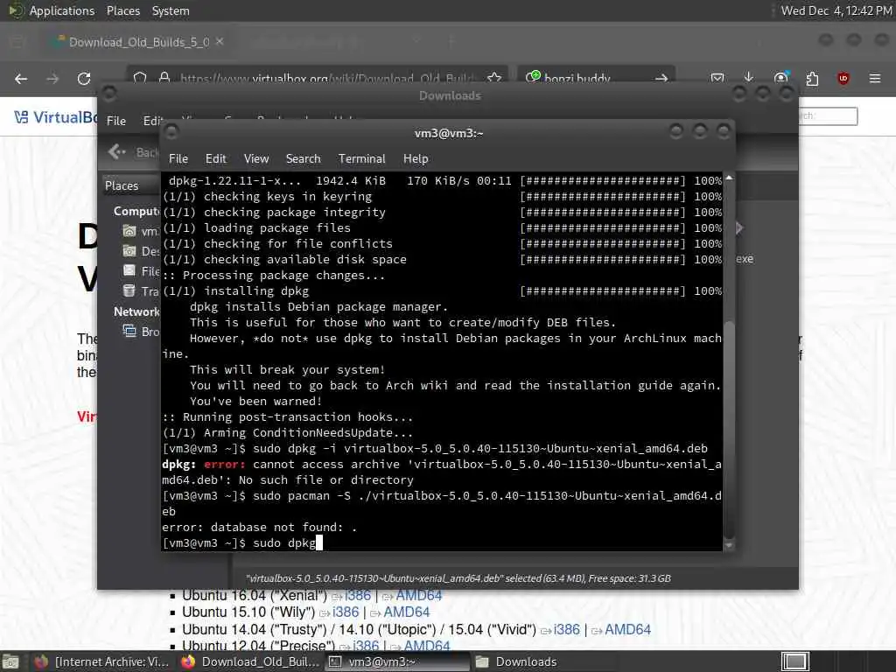Open Ubuntu 16.04 Xenial AMD64 link
The image size is (896, 672).
(x=419, y=595)
